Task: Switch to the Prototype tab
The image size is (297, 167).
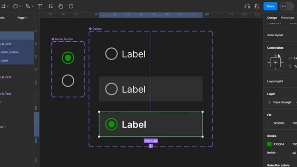Action: [x=288, y=18]
